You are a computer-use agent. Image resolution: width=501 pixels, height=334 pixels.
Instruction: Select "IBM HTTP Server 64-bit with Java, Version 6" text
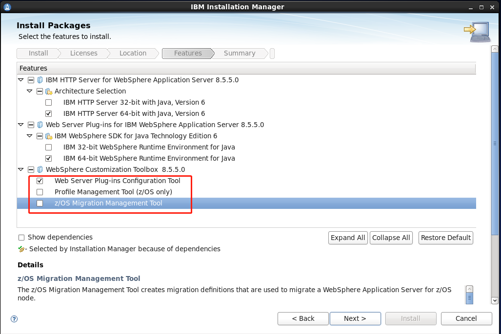click(134, 113)
